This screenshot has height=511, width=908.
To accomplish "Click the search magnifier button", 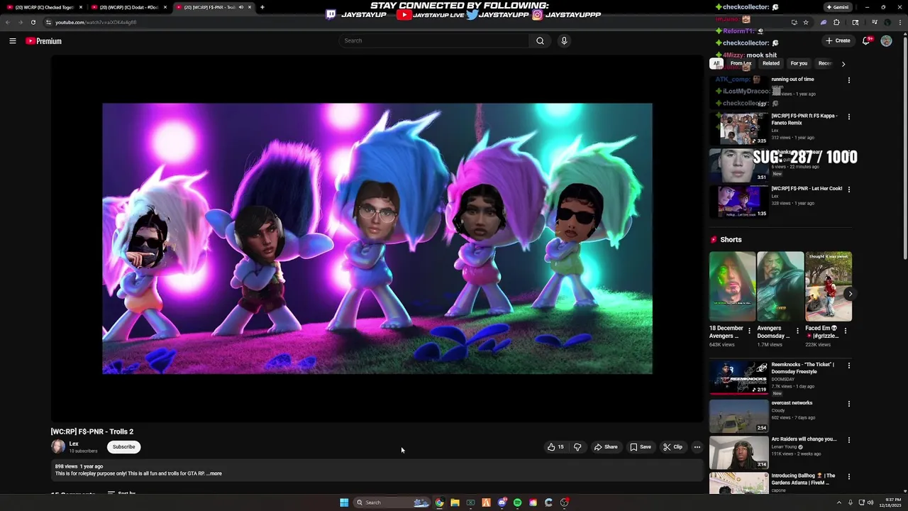I will (x=540, y=40).
